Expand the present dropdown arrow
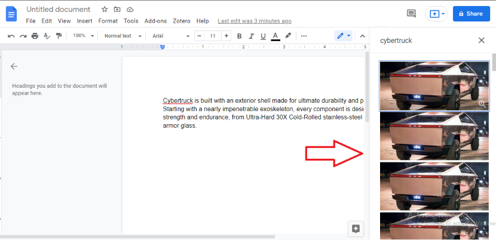This screenshot has height=240, width=496. (x=443, y=14)
